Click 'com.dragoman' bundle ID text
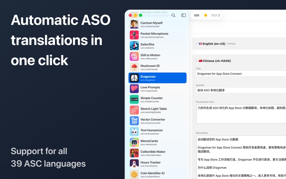 pyautogui.click(x=148, y=80)
